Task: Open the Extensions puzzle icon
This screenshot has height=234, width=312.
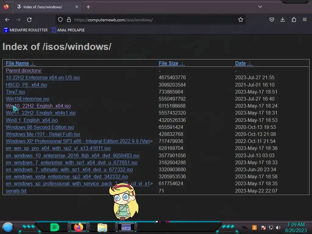Action: click(x=294, y=19)
